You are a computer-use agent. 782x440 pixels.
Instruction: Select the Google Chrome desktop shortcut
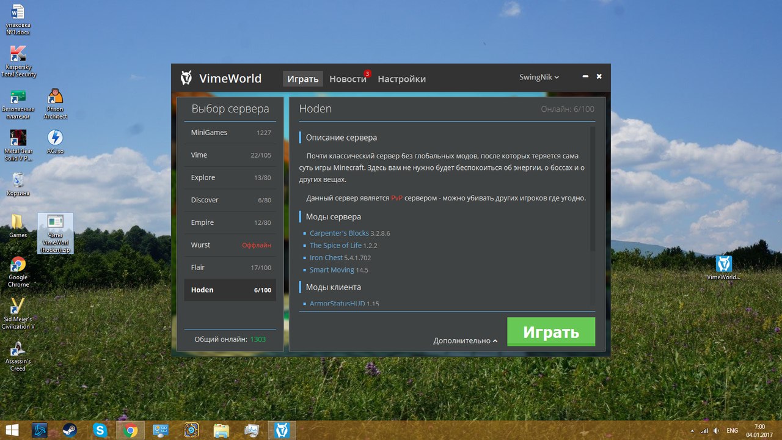pos(18,272)
